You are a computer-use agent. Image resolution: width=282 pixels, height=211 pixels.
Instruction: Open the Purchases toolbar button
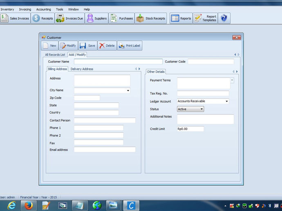tap(121, 18)
